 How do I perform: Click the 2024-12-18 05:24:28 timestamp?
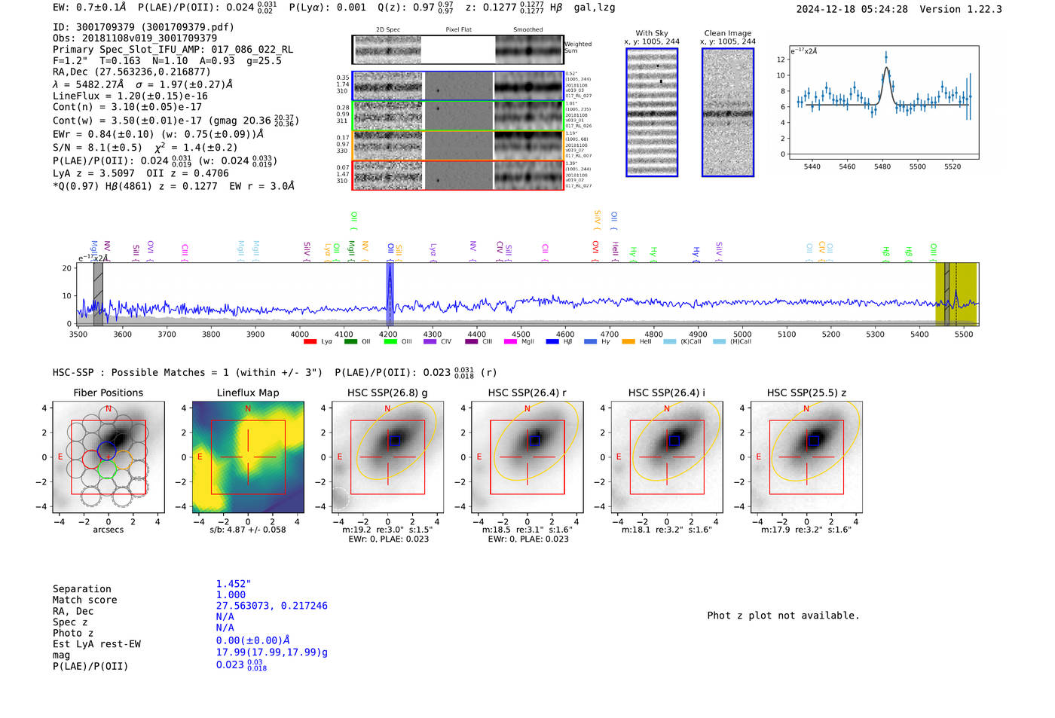(852, 9)
